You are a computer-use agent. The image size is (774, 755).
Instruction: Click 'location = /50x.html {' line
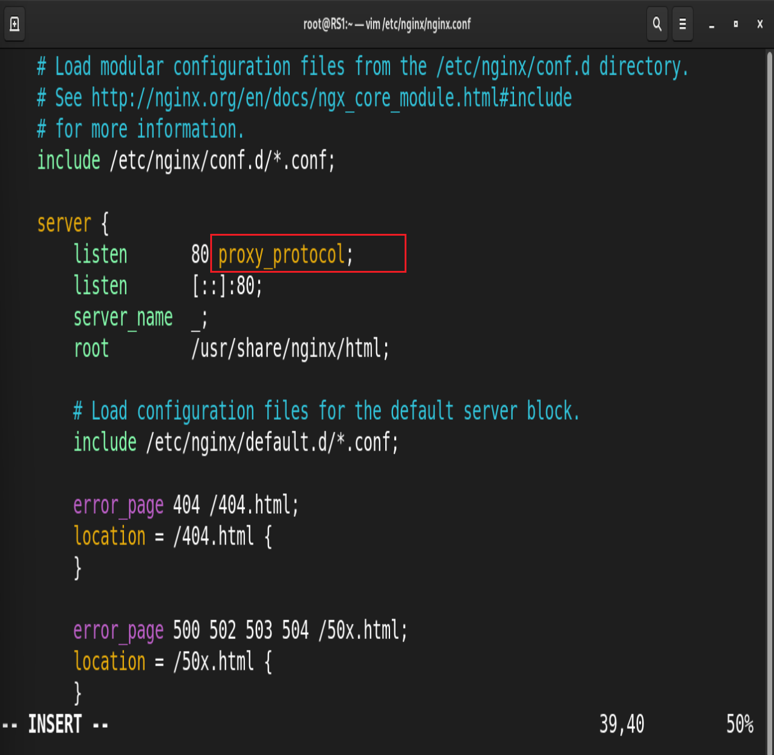pos(173,661)
